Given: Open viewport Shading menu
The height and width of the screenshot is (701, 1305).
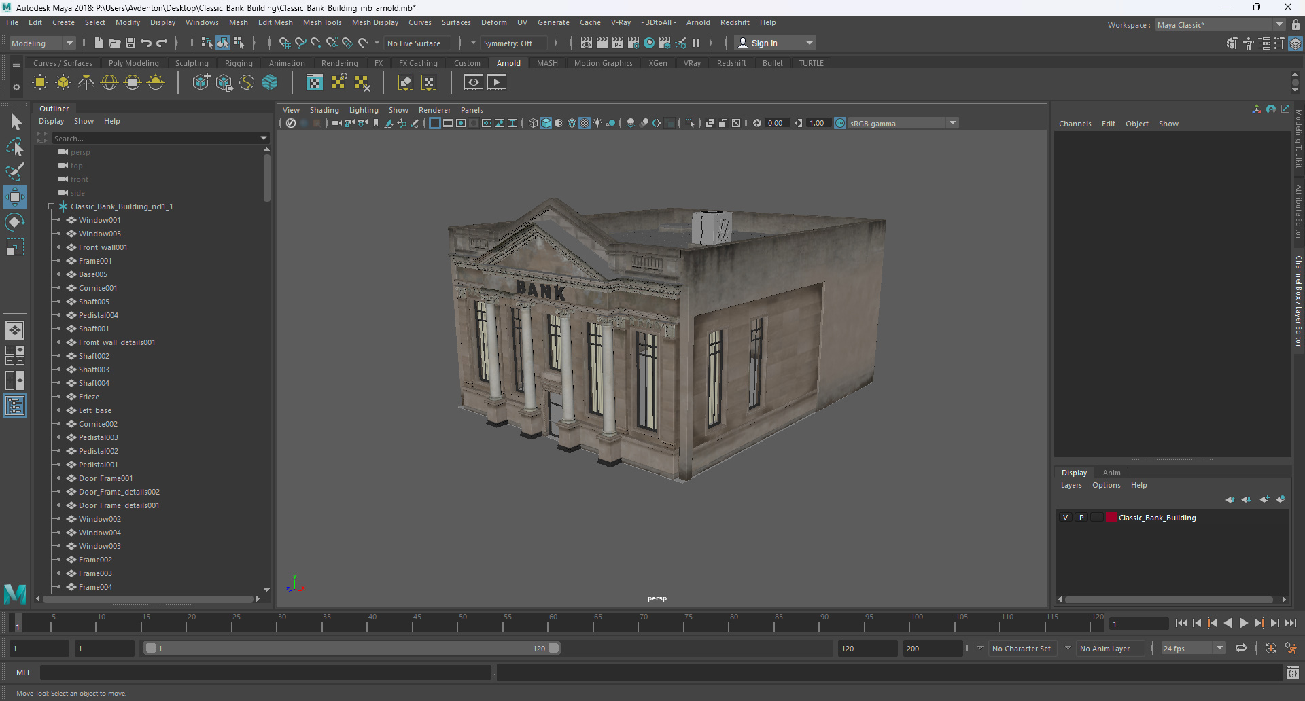Looking at the screenshot, I should pos(324,110).
